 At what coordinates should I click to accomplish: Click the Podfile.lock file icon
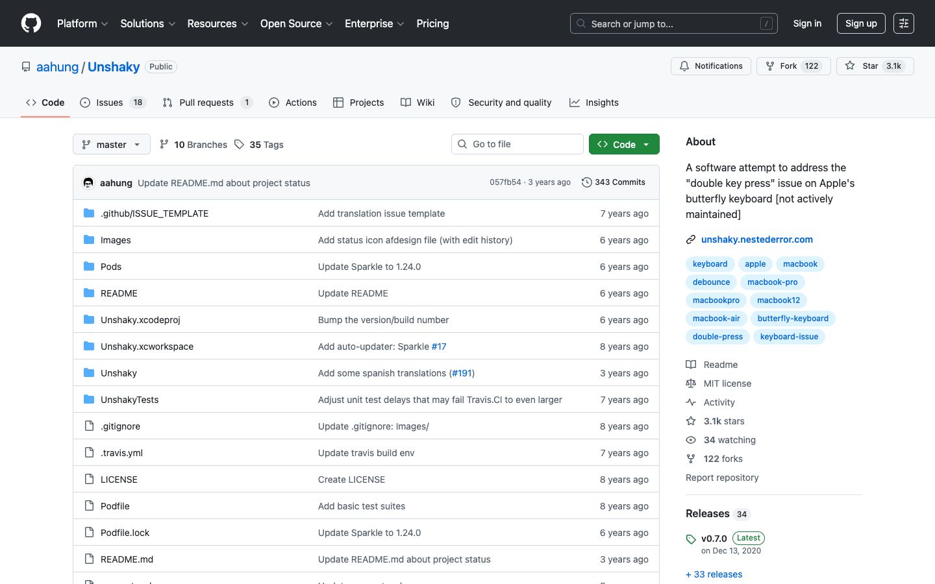pos(89,533)
